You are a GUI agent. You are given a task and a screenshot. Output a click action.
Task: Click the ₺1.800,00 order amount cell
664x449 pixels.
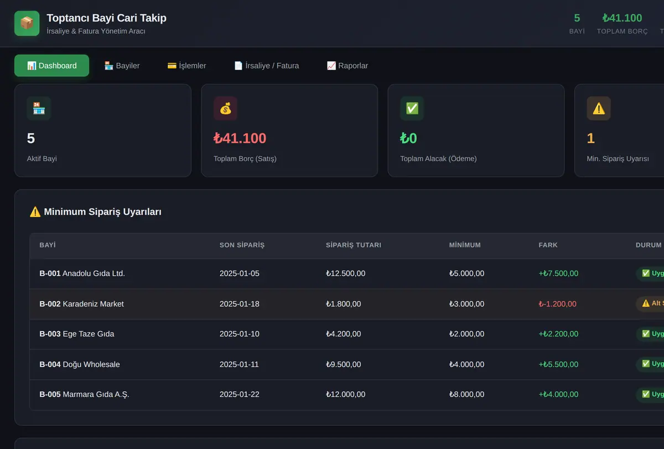tap(344, 304)
